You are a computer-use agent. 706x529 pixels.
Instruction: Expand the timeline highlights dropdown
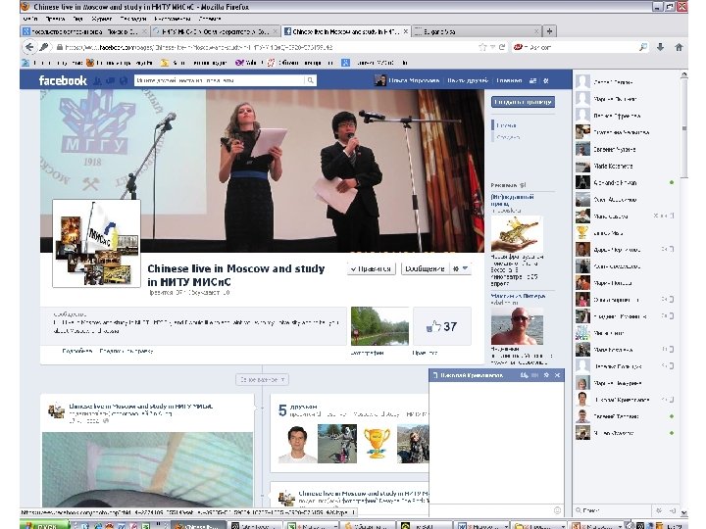pyautogui.click(x=262, y=380)
